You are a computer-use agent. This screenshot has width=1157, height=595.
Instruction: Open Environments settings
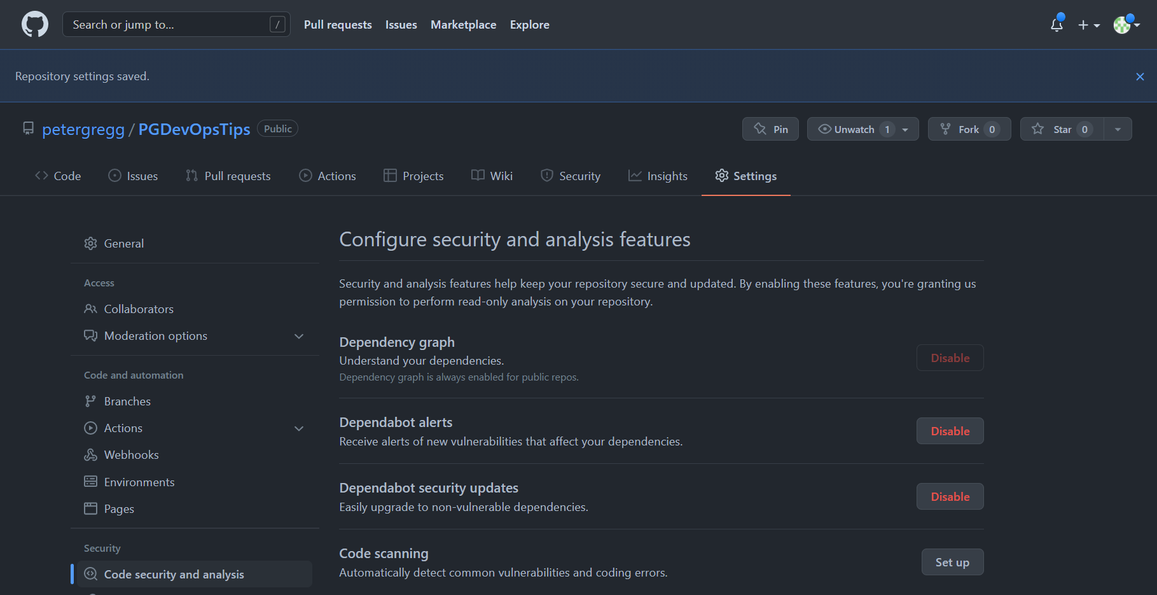click(x=195, y=482)
